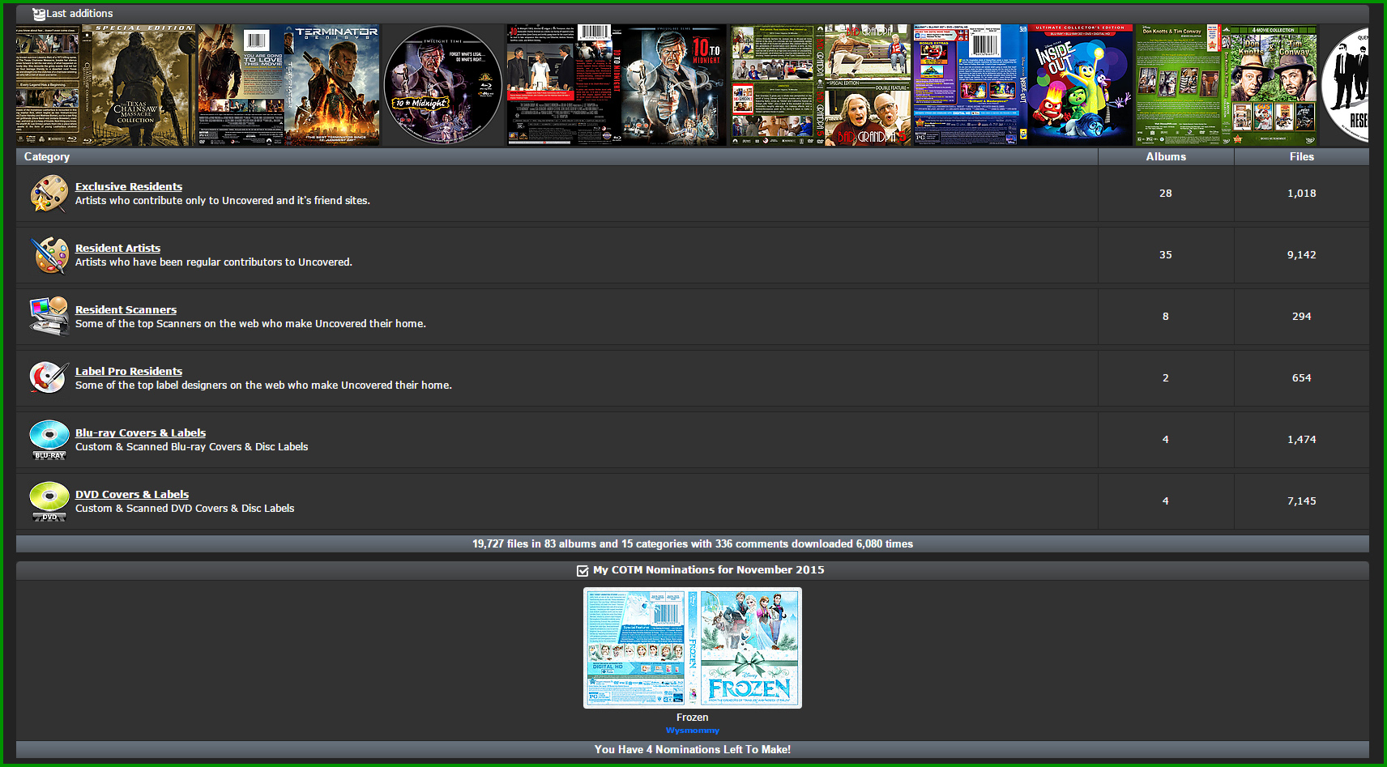The image size is (1387, 767).
Task: Open the Resident Scanners link
Action: pos(126,309)
